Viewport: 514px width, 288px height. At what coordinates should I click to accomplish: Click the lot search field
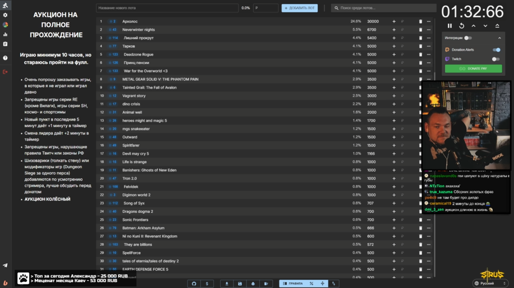384,8
